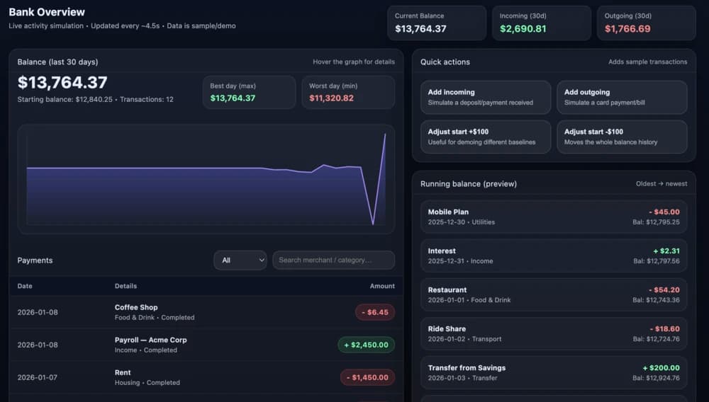Open the Mobile Plan running balance entry
Viewport: 709px width, 402px height.
pos(554,217)
